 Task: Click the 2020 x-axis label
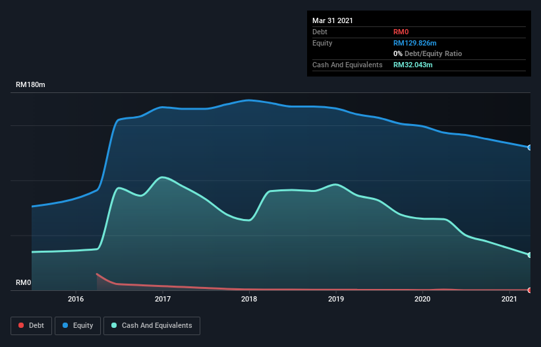(x=422, y=299)
